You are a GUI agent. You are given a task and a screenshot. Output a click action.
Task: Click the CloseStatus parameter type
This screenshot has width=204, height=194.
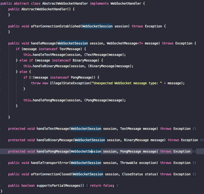click(x=132, y=174)
